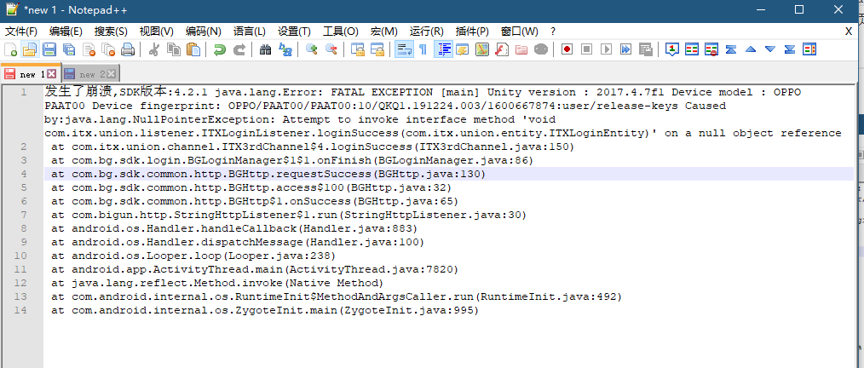864x368 pixels.
Task: Click the Close document toolbar icon
Action: click(89, 49)
